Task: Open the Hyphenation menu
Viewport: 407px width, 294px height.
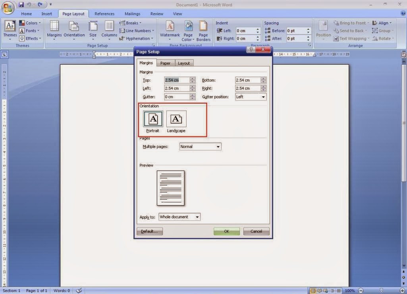Action: click(136, 38)
